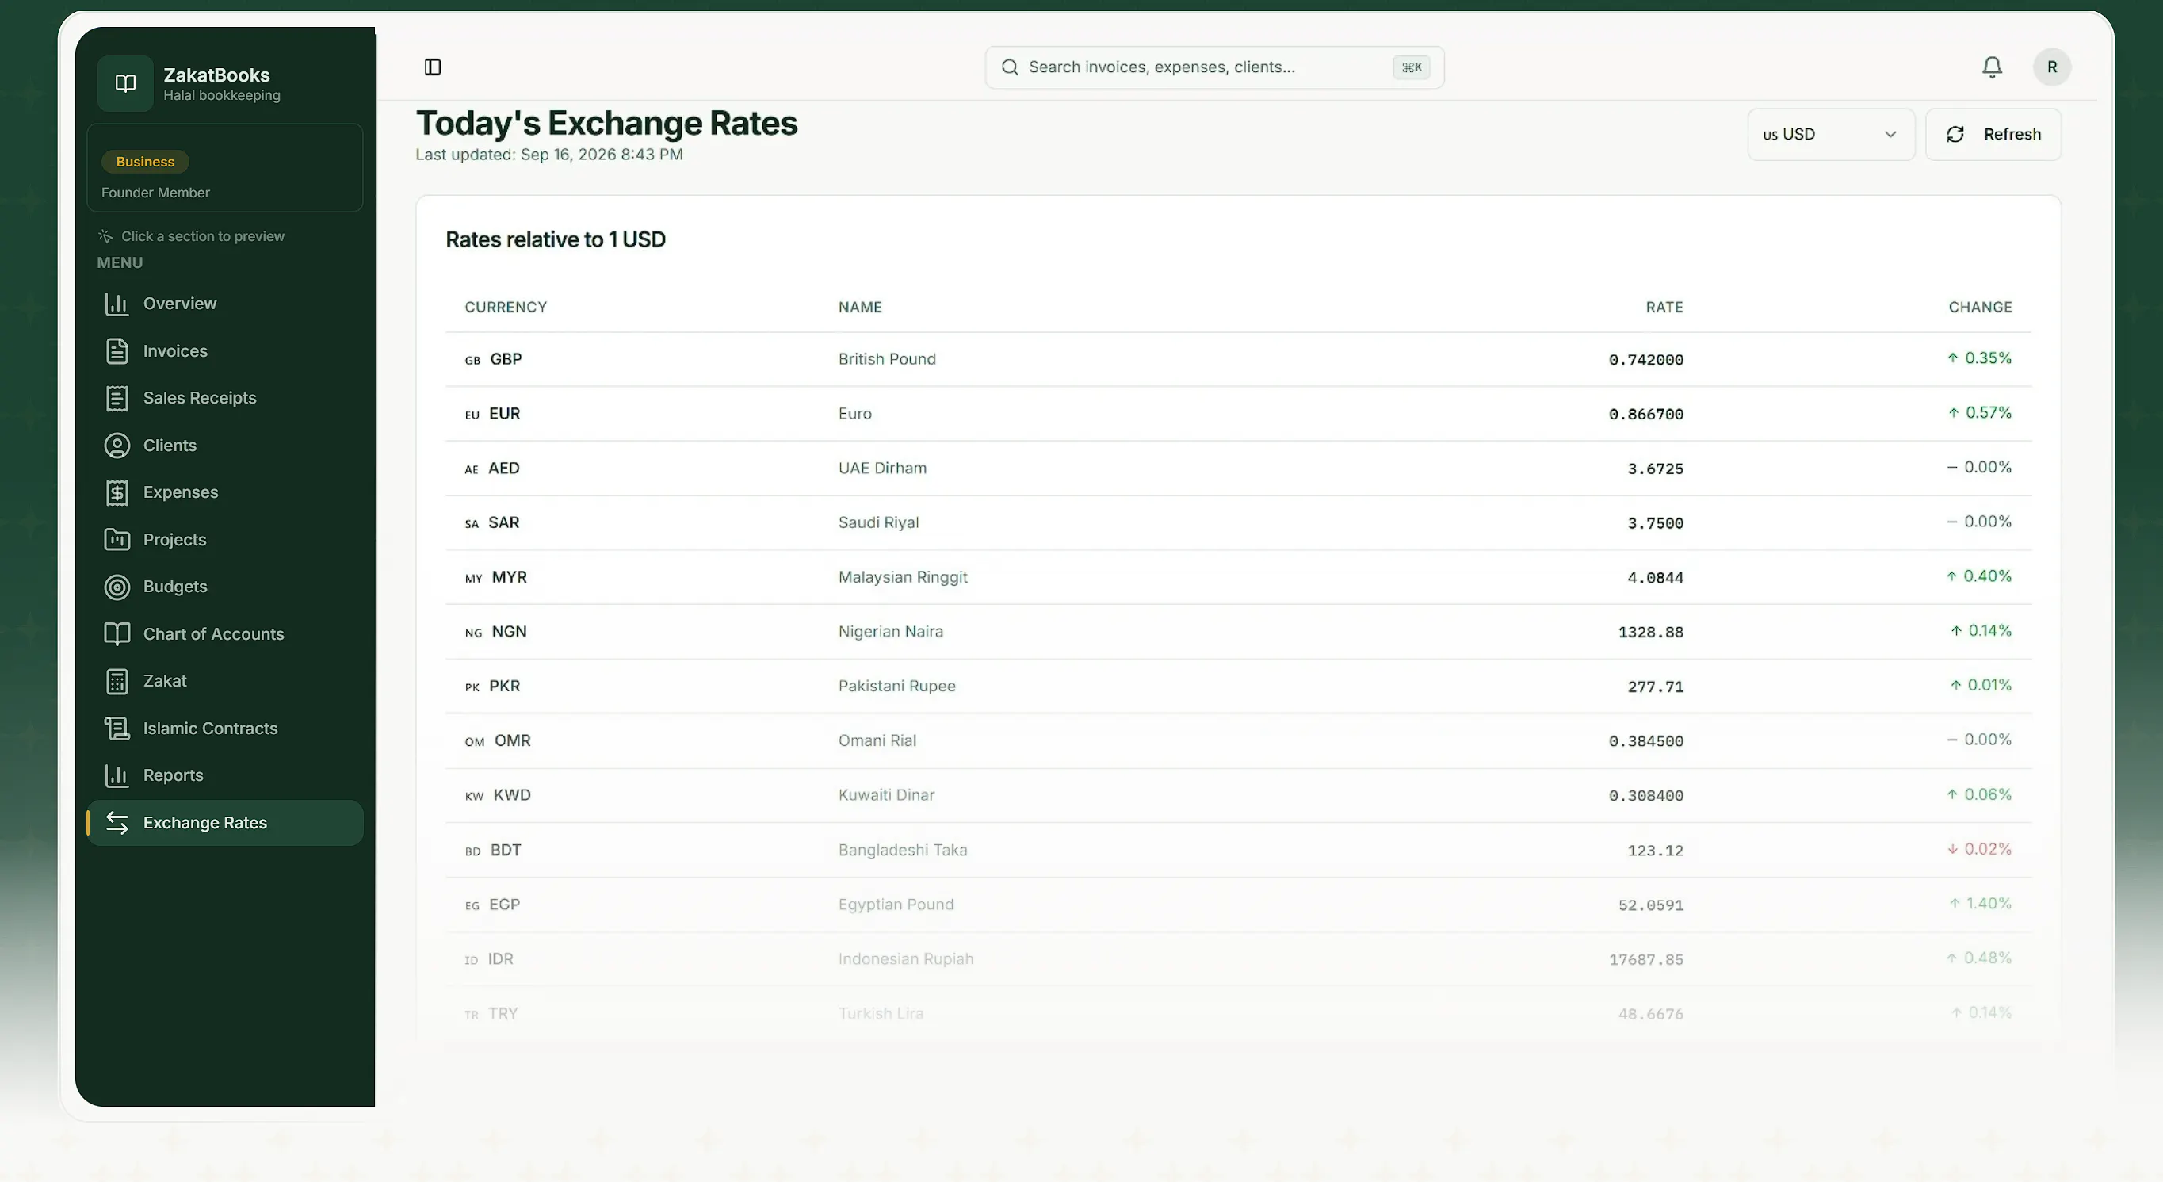Image resolution: width=2163 pixels, height=1182 pixels.
Task: Click the MYR change 0.40%
Action: tap(1979, 576)
